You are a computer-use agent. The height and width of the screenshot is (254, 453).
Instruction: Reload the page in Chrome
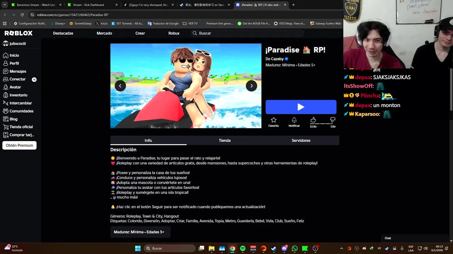22,15
